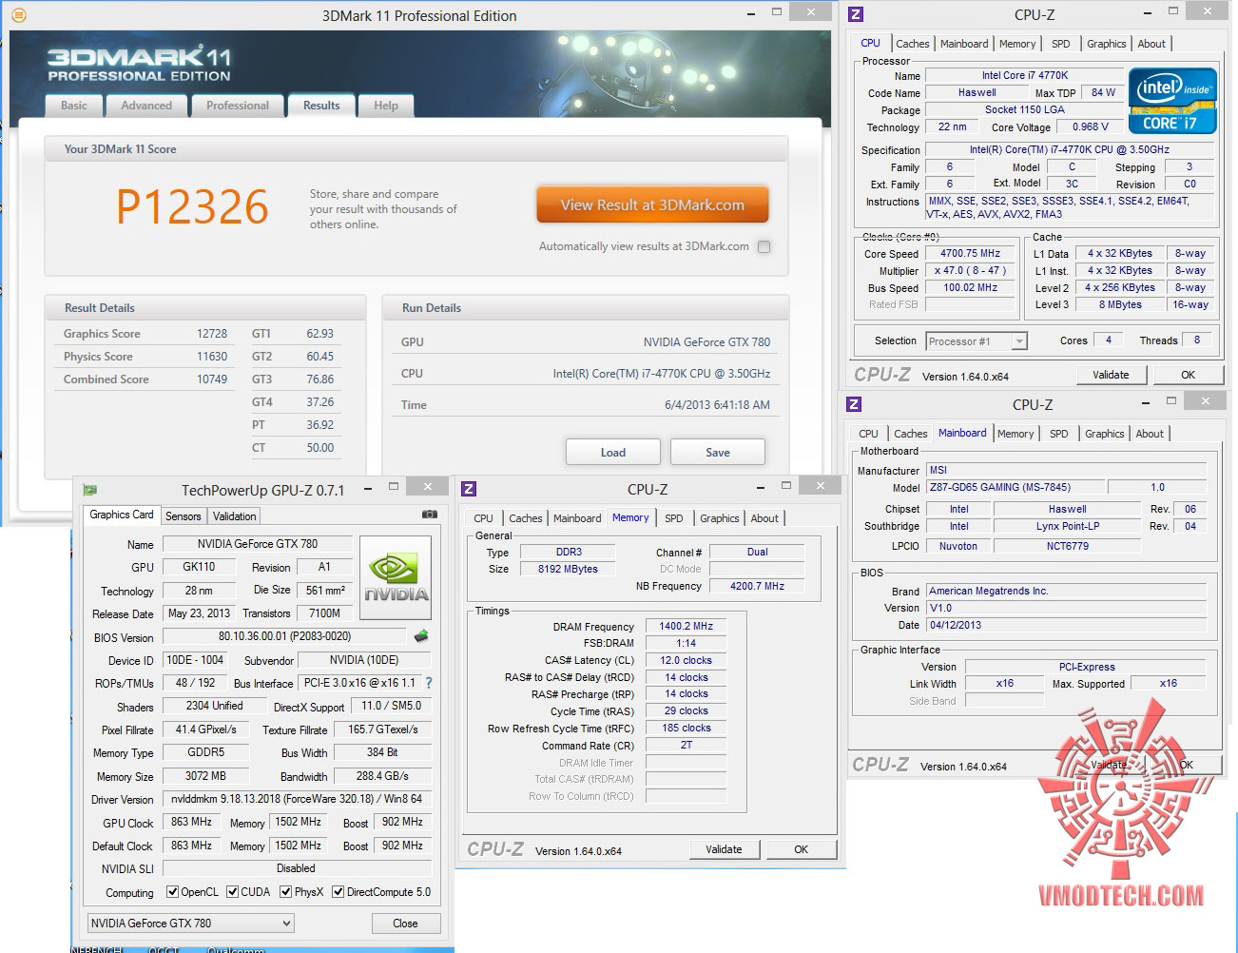Click OK in the CPU-Z Processor window

tap(1189, 375)
